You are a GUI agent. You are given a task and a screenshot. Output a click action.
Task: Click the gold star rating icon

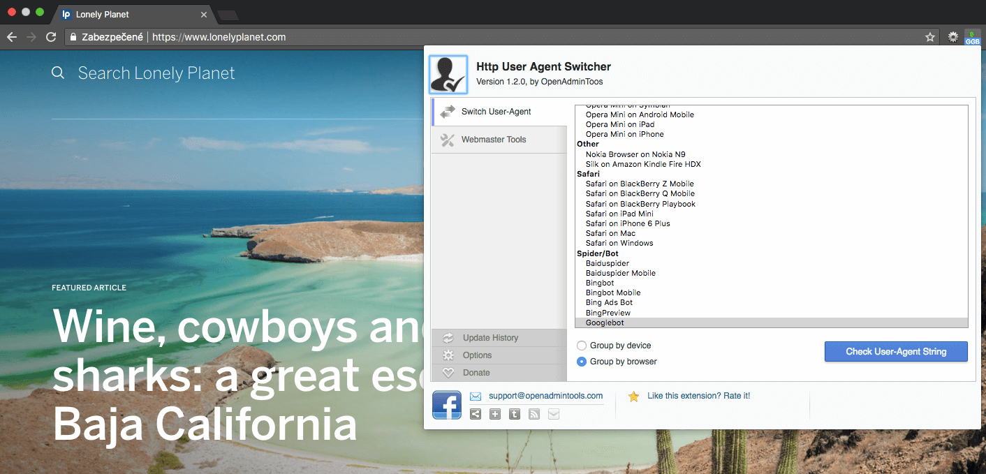pos(633,397)
